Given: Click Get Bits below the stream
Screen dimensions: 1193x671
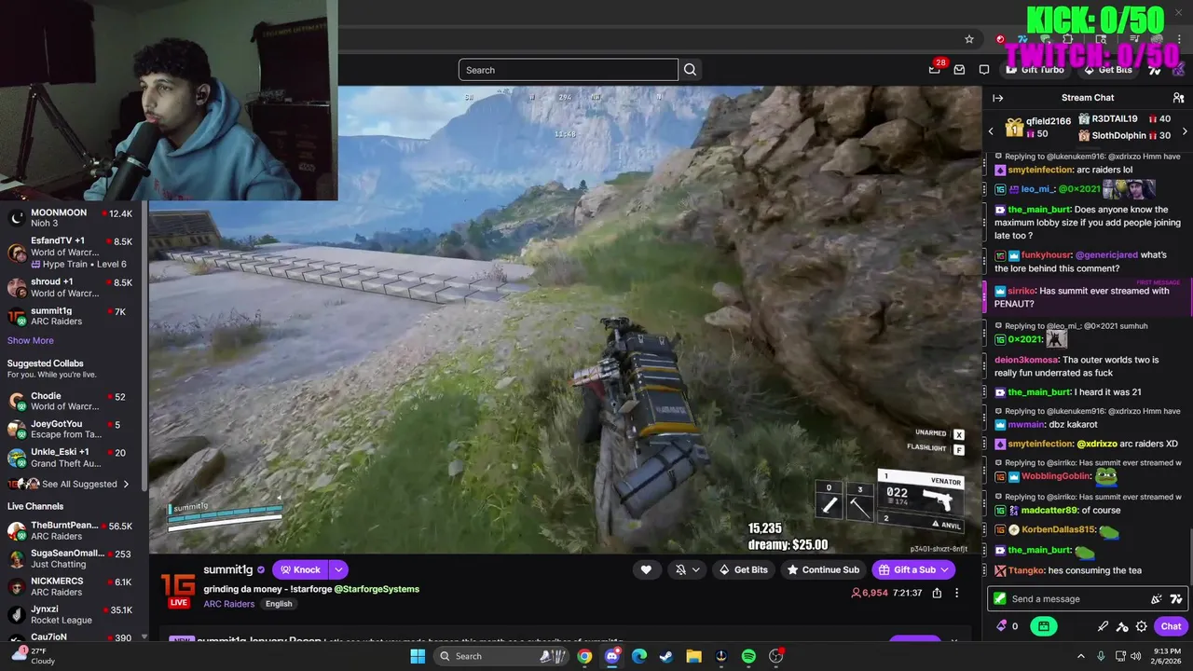Looking at the screenshot, I should pos(743,569).
